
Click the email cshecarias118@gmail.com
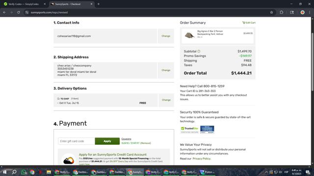[x=74, y=36]
